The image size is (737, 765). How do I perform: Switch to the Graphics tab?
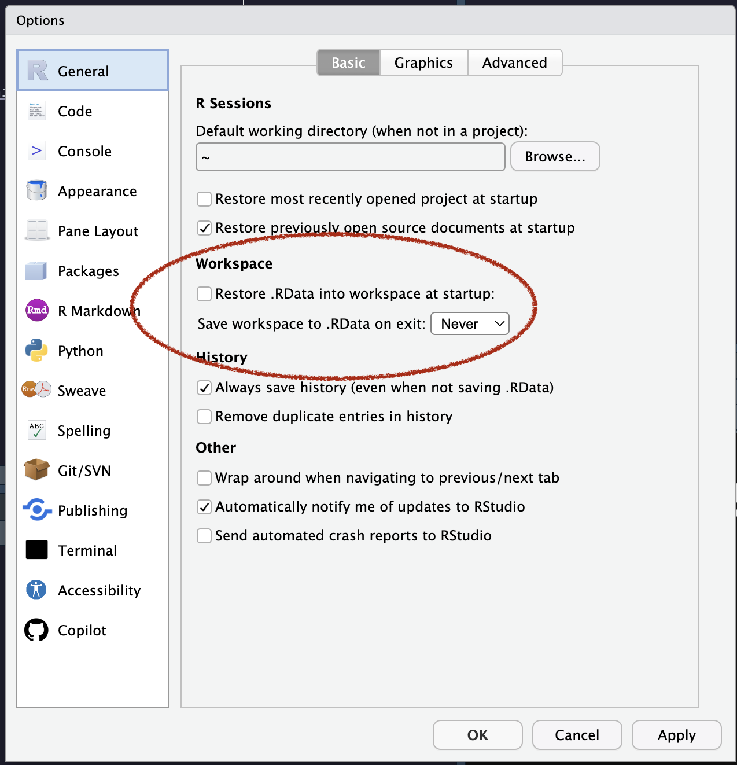[423, 62]
